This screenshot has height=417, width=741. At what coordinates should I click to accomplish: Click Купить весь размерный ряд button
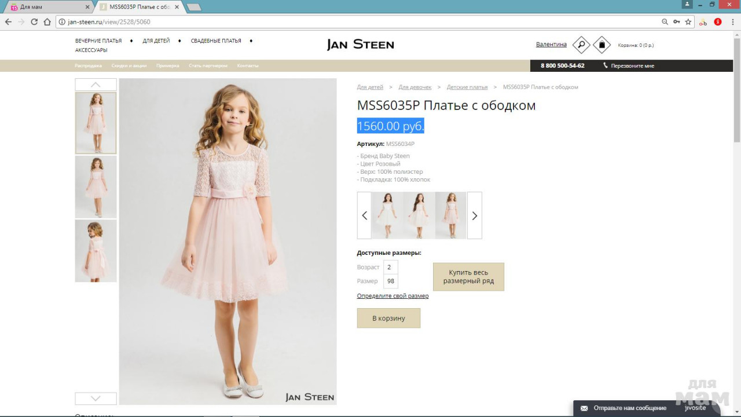(468, 277)
